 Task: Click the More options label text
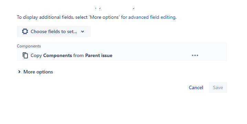pyautogui.click(x=38, y=72)
